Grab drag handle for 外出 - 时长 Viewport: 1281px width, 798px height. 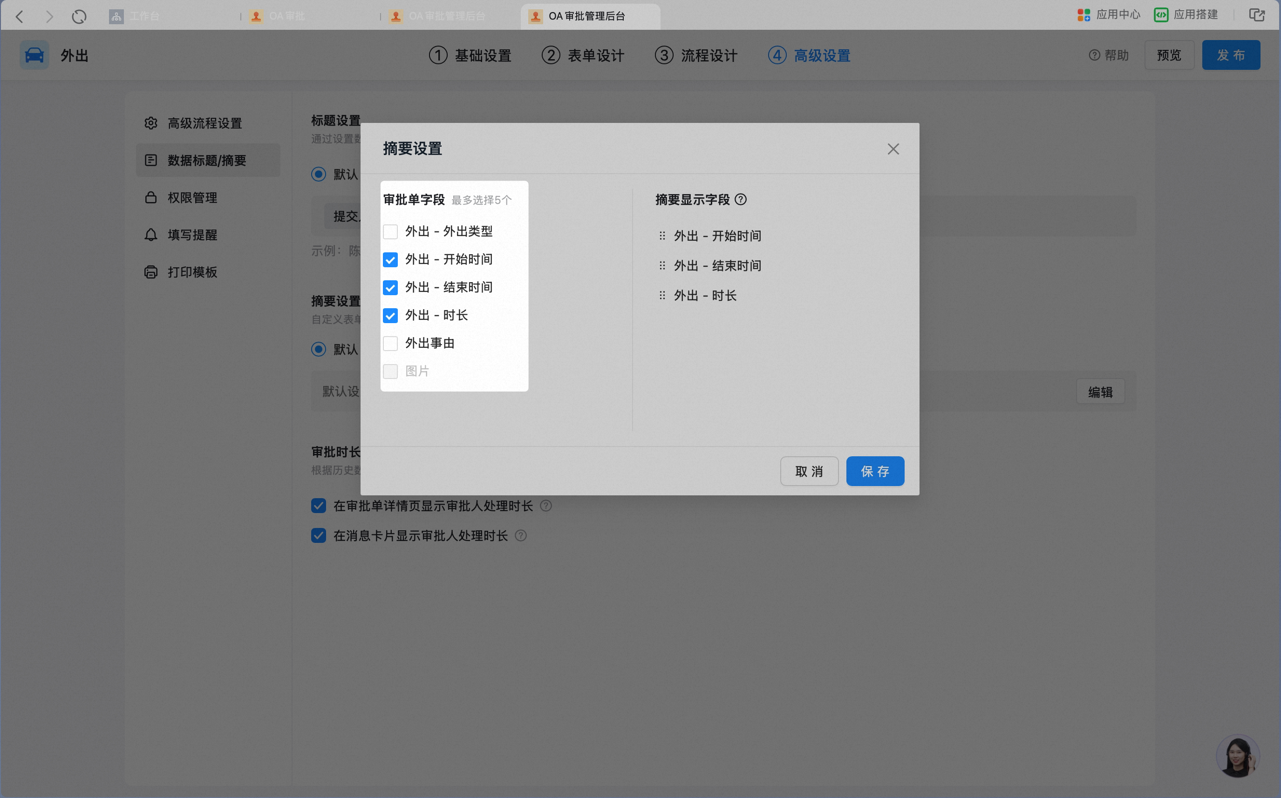[x=662, y=296]
